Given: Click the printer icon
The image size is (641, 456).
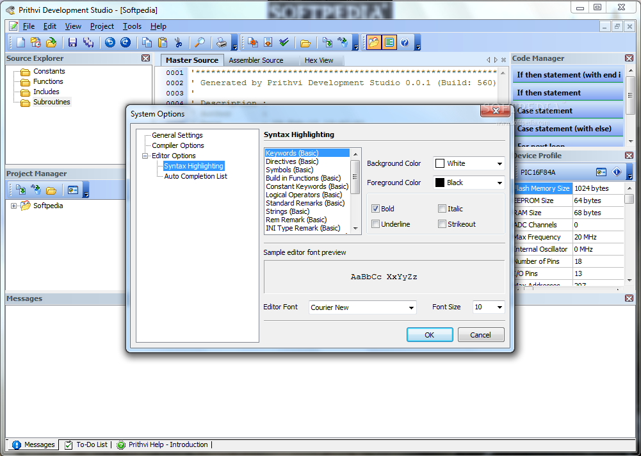Looking at the screenshot, I should [x=222, y=42].
